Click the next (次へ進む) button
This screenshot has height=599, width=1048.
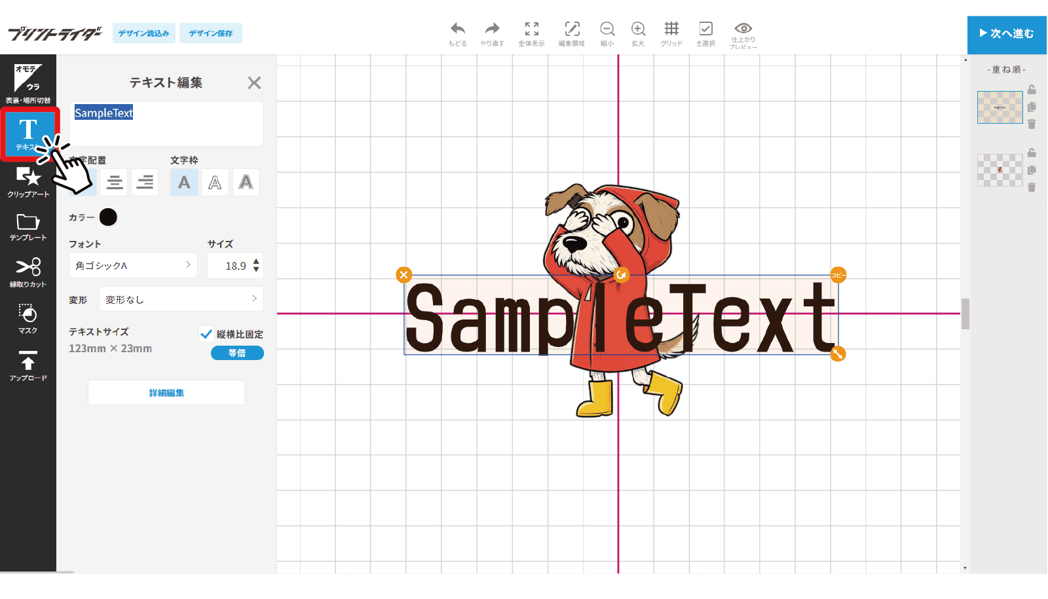(1007, 33)
